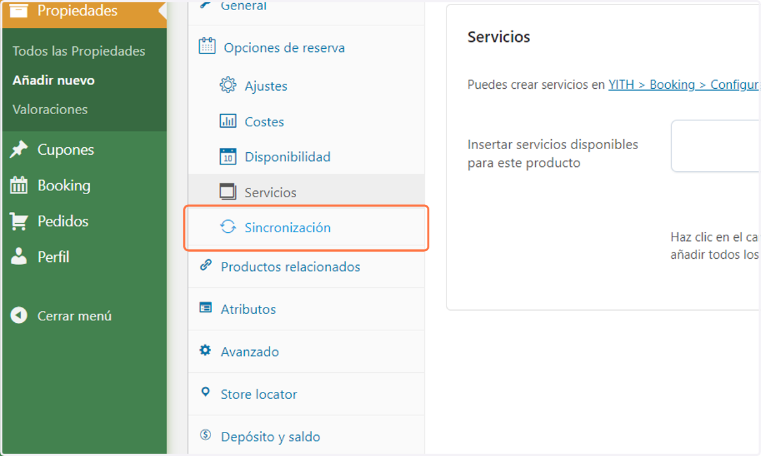Click the Cerrar menú arrow icon

(19, 315)
